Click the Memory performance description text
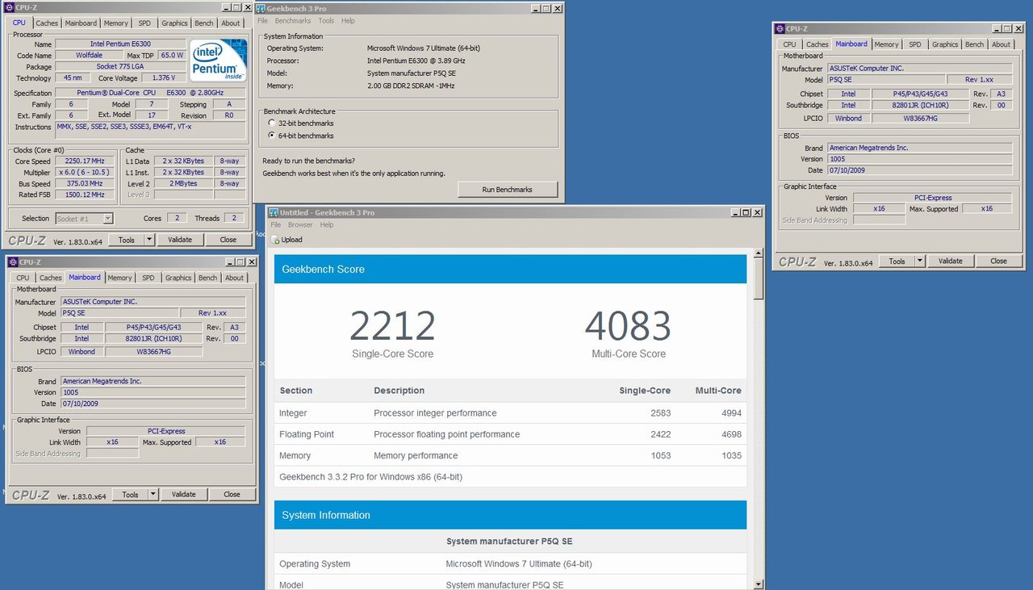 [416, 456]
